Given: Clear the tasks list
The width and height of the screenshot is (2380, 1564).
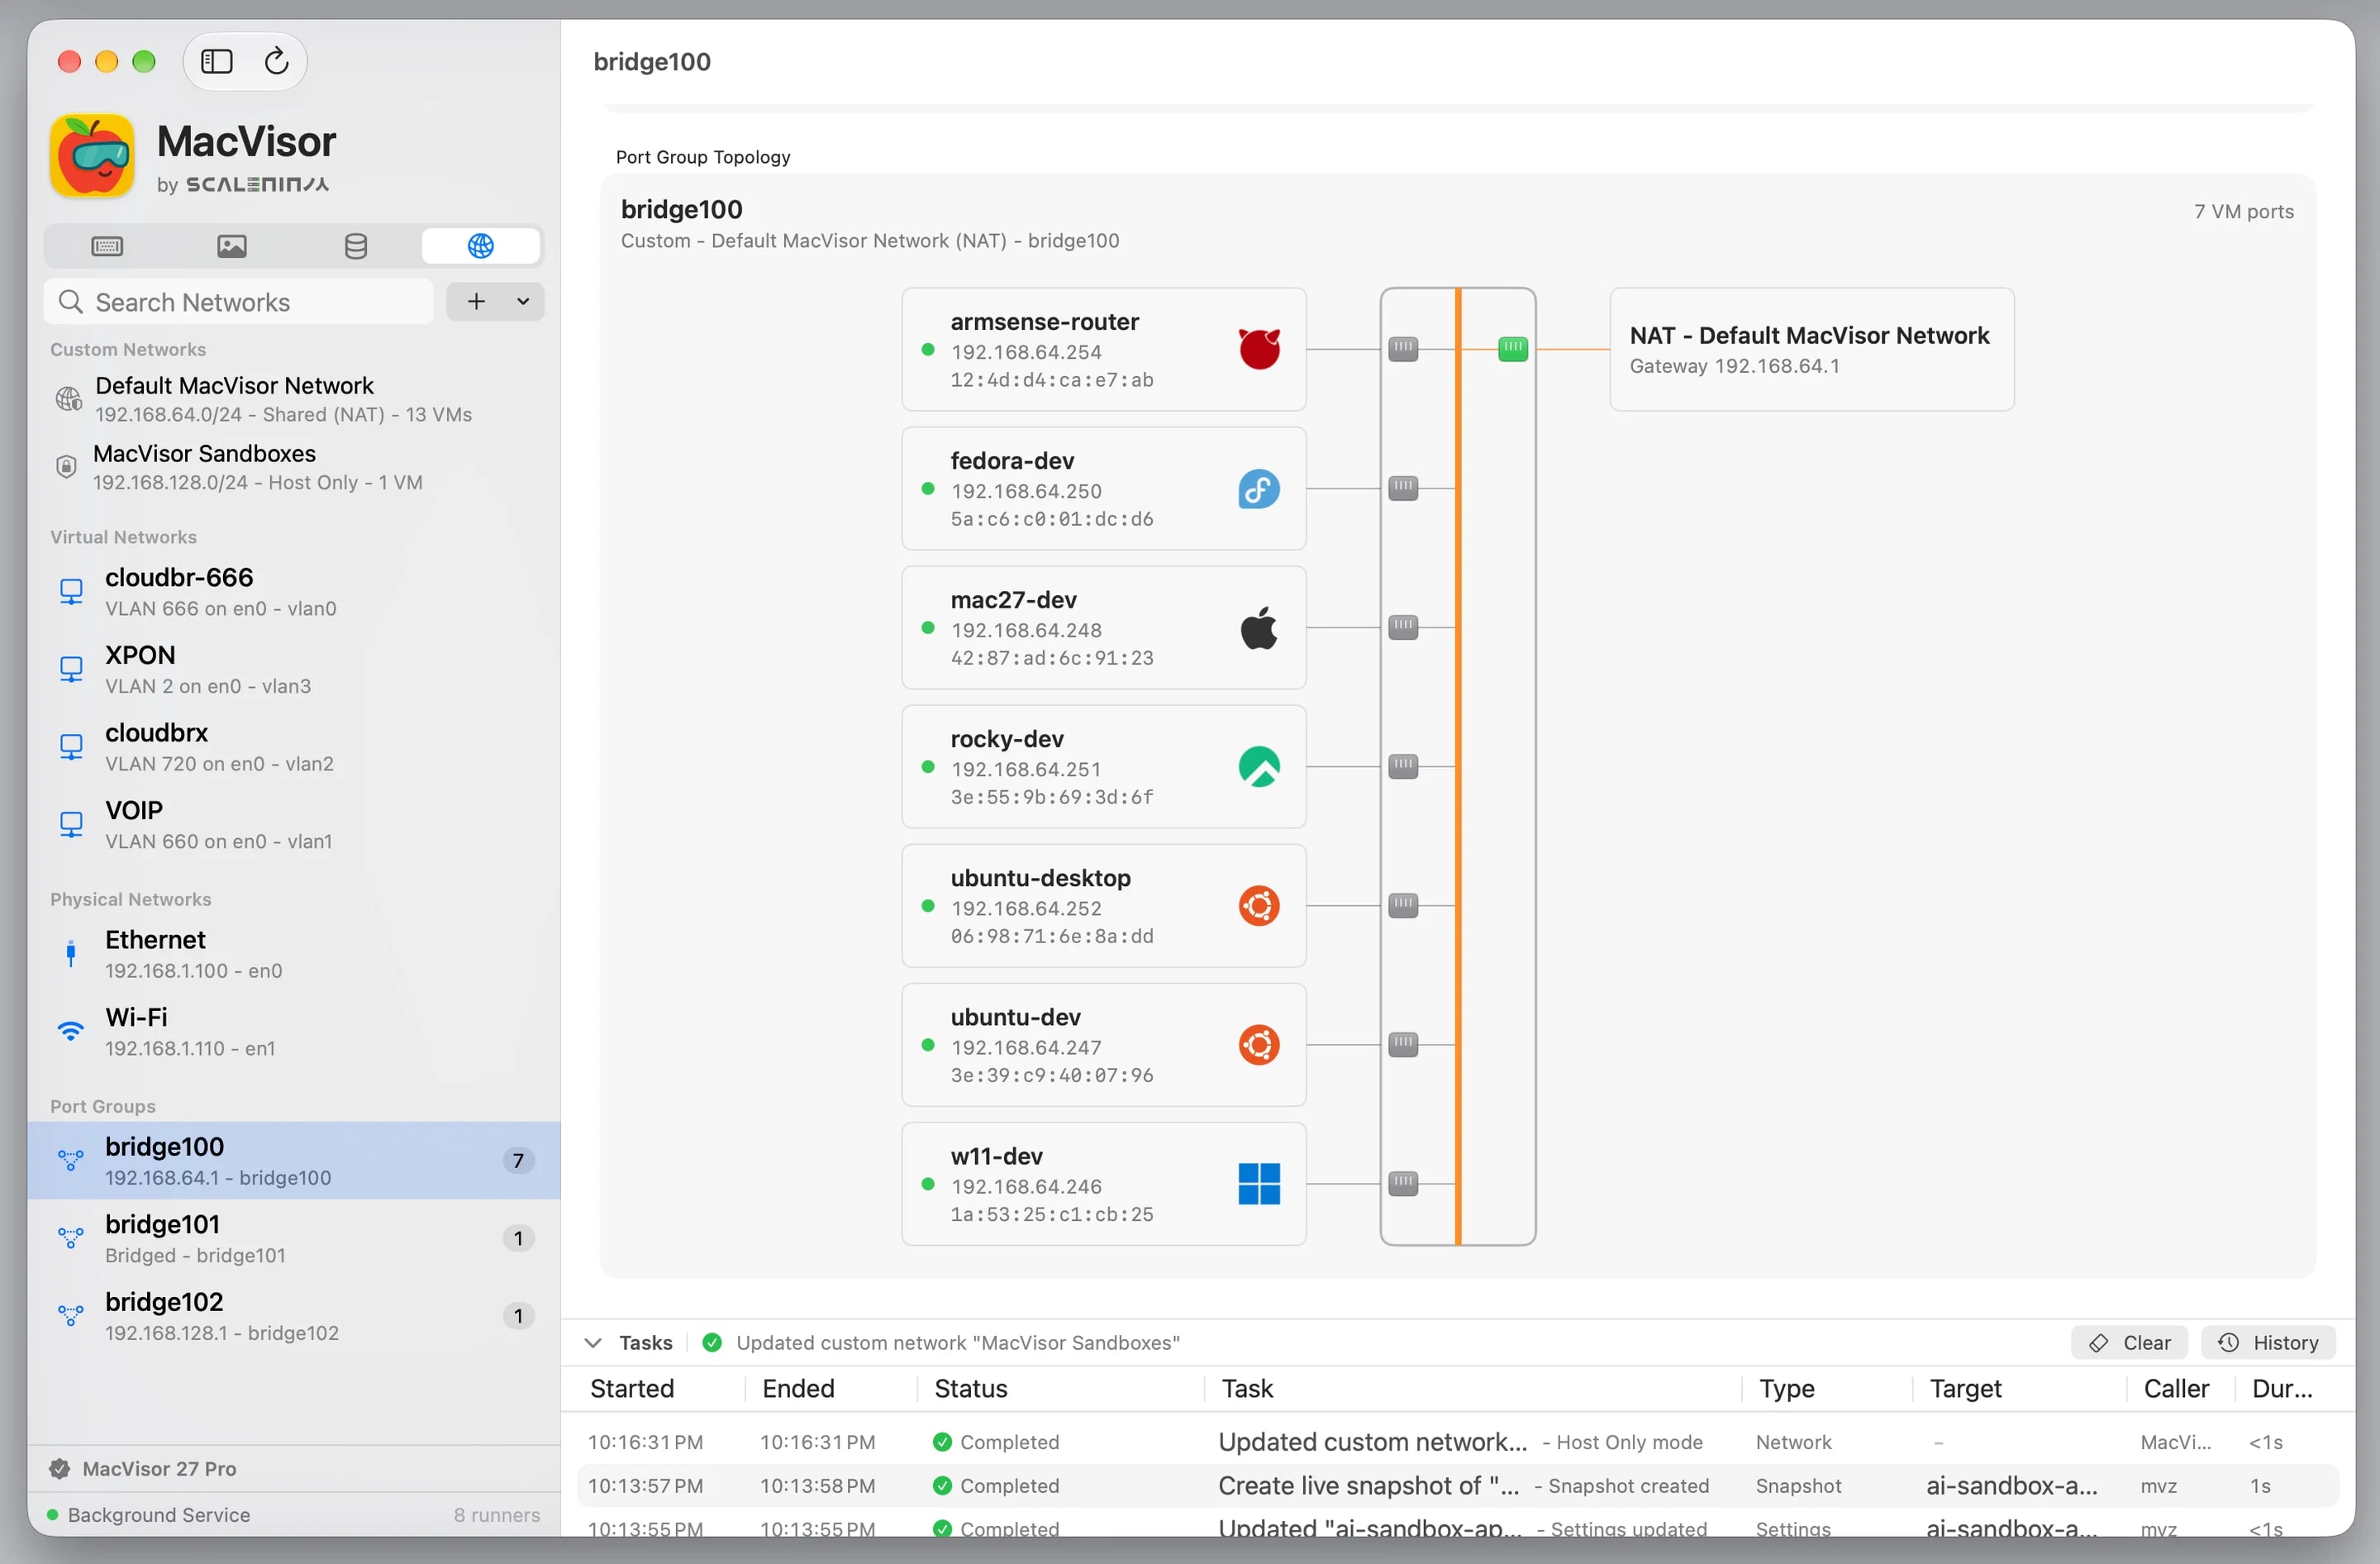Looking at the screenshot, I should click(x=2129, y=1342).
